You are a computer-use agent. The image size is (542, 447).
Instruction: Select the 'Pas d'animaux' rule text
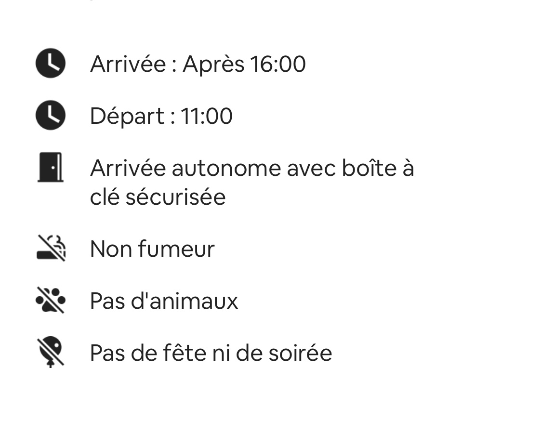pos(164,301)
